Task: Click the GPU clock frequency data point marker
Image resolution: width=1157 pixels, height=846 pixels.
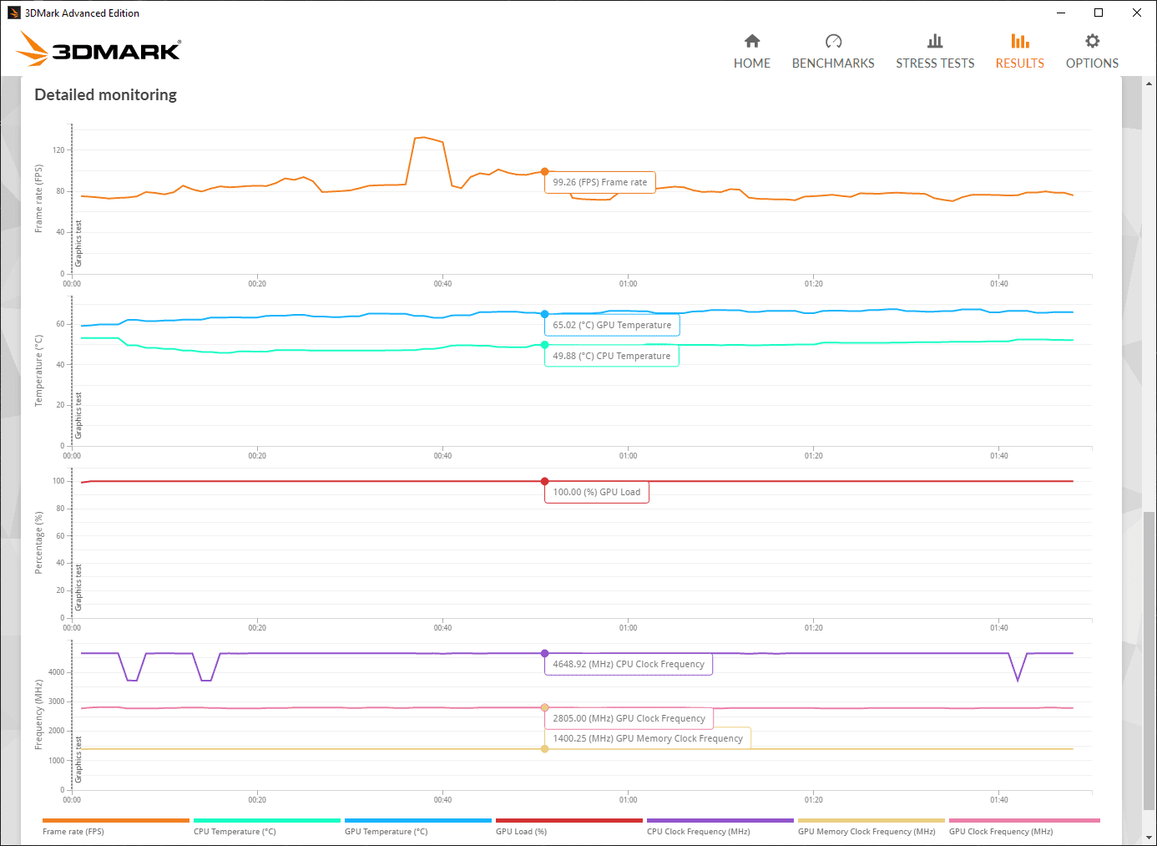Action: [544, 707]
